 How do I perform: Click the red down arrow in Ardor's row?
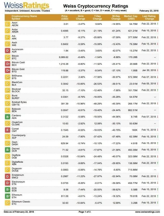pyautogui.click(x=158, y=31)
